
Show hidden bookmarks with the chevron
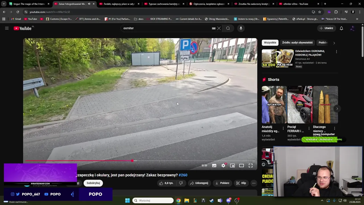coord(357,19)
